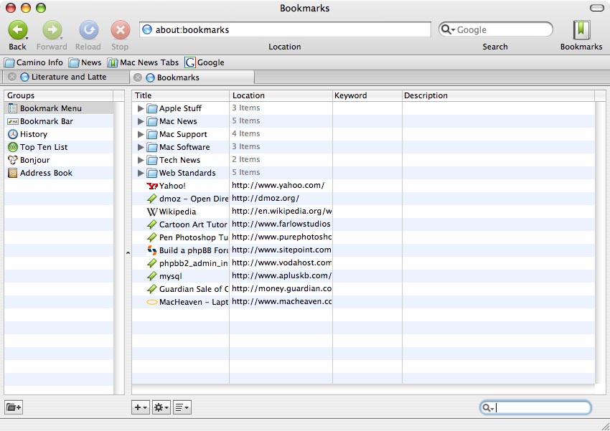Image resolution: width=610 pixels, height=431 pixels.
Task: Click the green Back arrow button
Action: [18, 30]
